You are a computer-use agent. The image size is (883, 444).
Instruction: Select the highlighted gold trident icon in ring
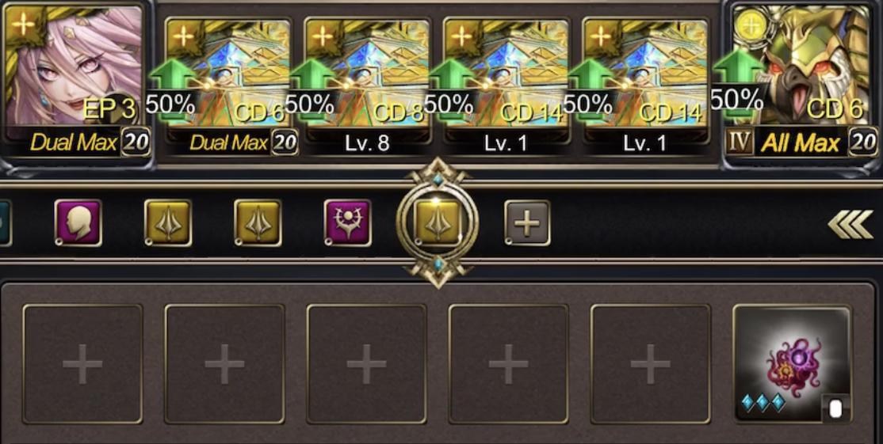click(438, 222)
